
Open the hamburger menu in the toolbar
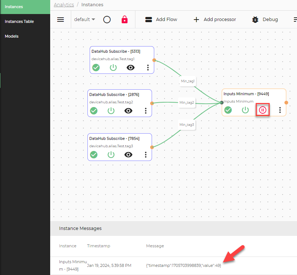61,20
